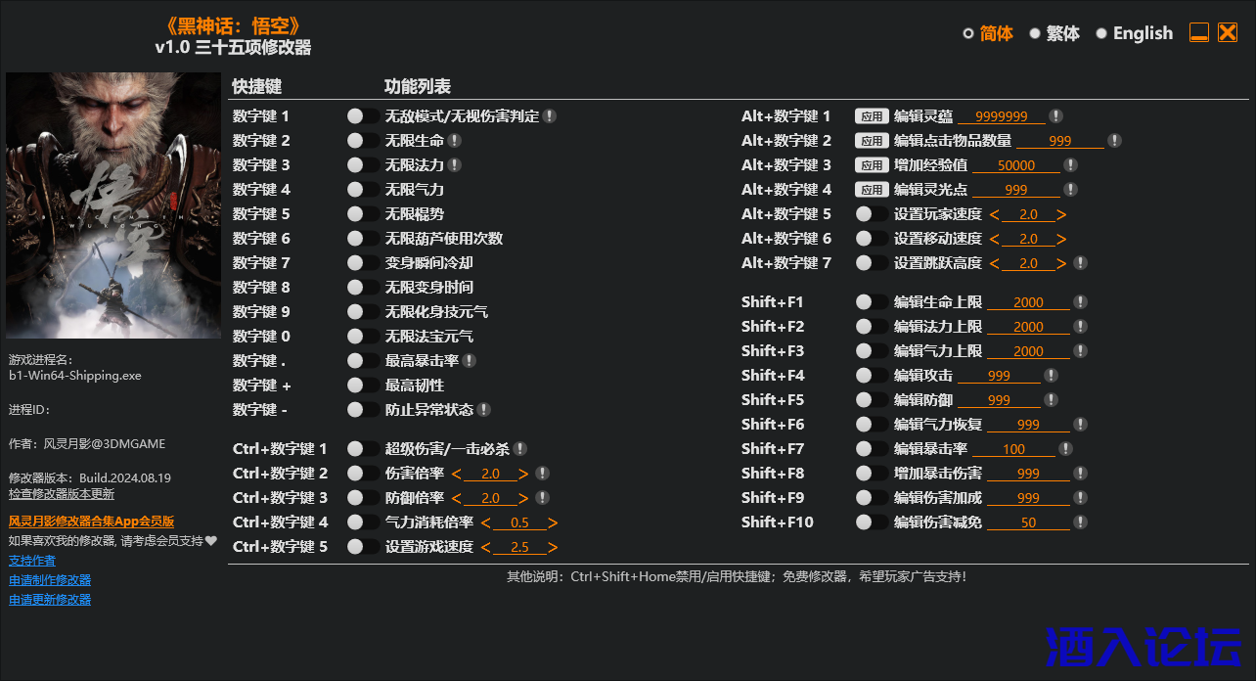Click the exclamation icon beside 编辑点击物品数量

point(1114,140)
